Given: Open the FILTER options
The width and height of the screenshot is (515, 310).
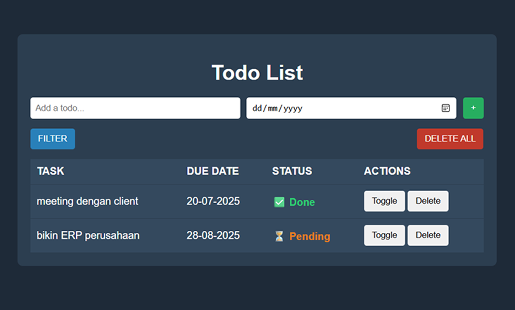Looking at the screenshot, I should (52, 139).
